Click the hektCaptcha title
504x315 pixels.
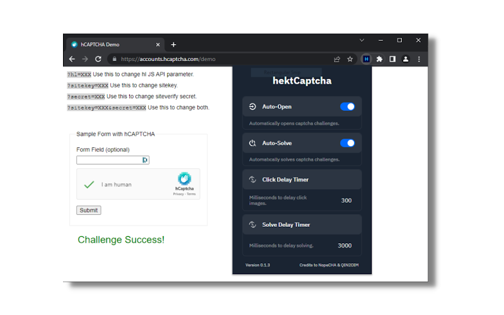(302, 81)
